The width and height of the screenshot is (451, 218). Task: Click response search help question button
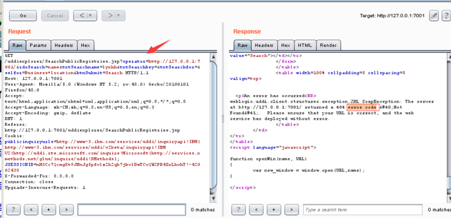(x=239, y=210)
